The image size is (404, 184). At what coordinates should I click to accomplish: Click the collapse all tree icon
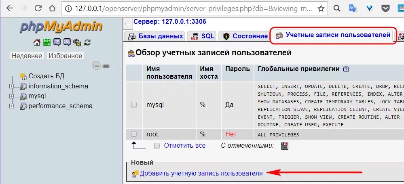tap(97, 66)
